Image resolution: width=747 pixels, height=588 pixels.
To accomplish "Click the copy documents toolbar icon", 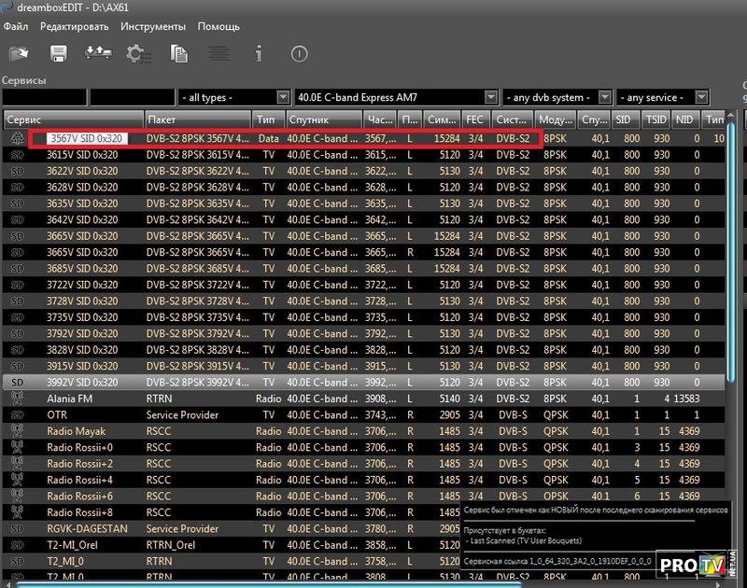I will pyautogui.click(x=180, y=55).
